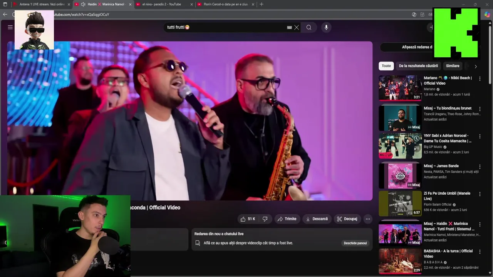493x277 pixels.
Task: Open Mixaj James Bande thumbnail
Action: (400, 176)
